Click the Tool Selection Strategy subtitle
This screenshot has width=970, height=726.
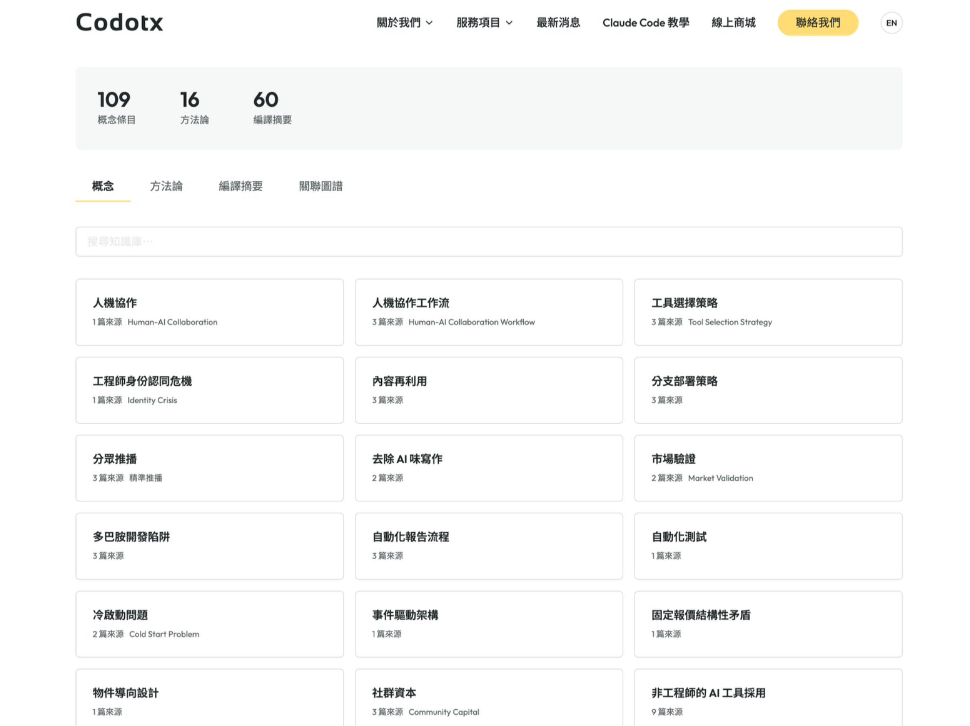click(x=730, y=322)
